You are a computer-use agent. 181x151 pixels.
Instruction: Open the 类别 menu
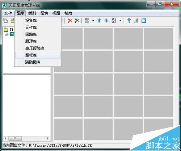click(x=32, y=13)
